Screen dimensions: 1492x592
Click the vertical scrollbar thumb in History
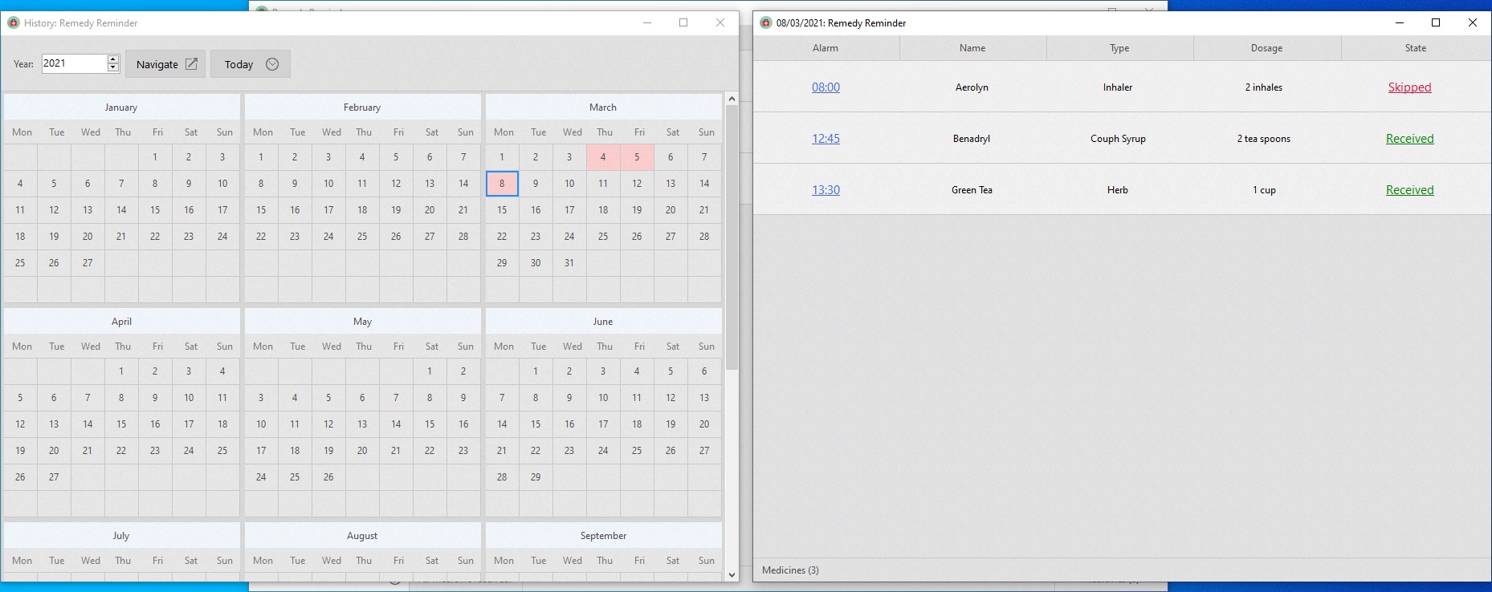732,237
